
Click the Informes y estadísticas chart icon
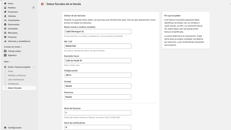5,41
